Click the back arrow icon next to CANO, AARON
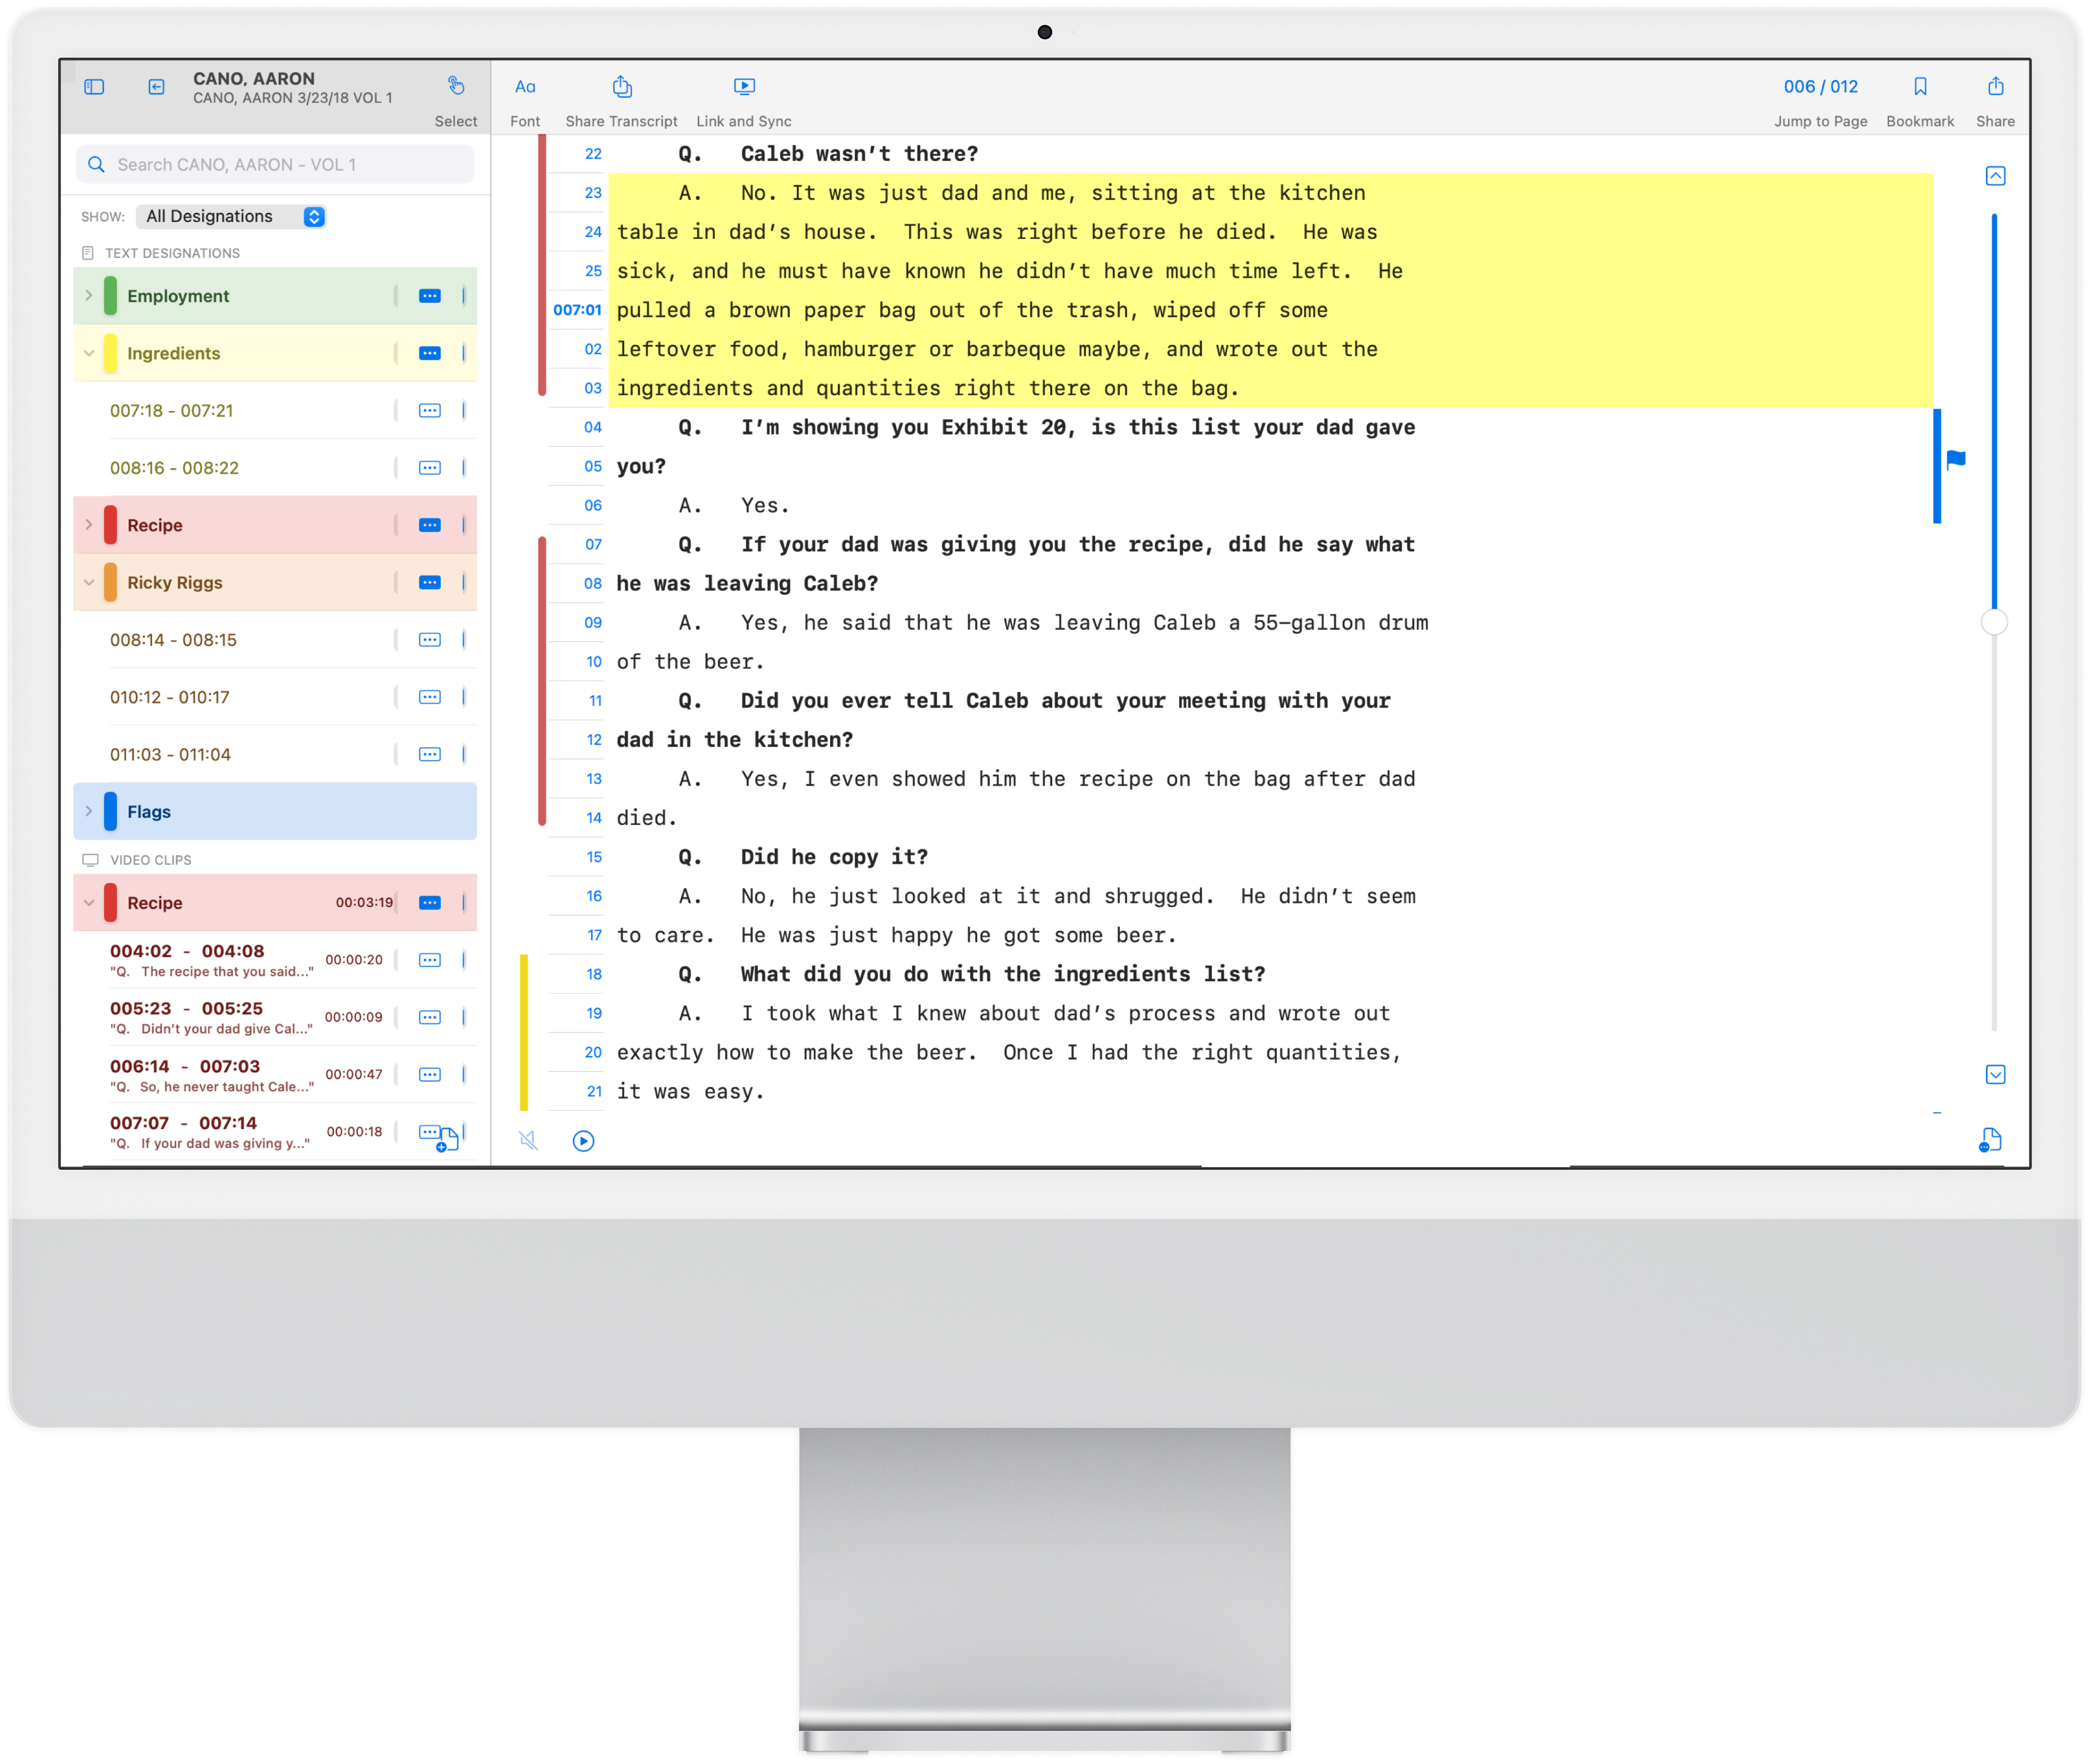The image size is (2090, 1764). [157, 87]
